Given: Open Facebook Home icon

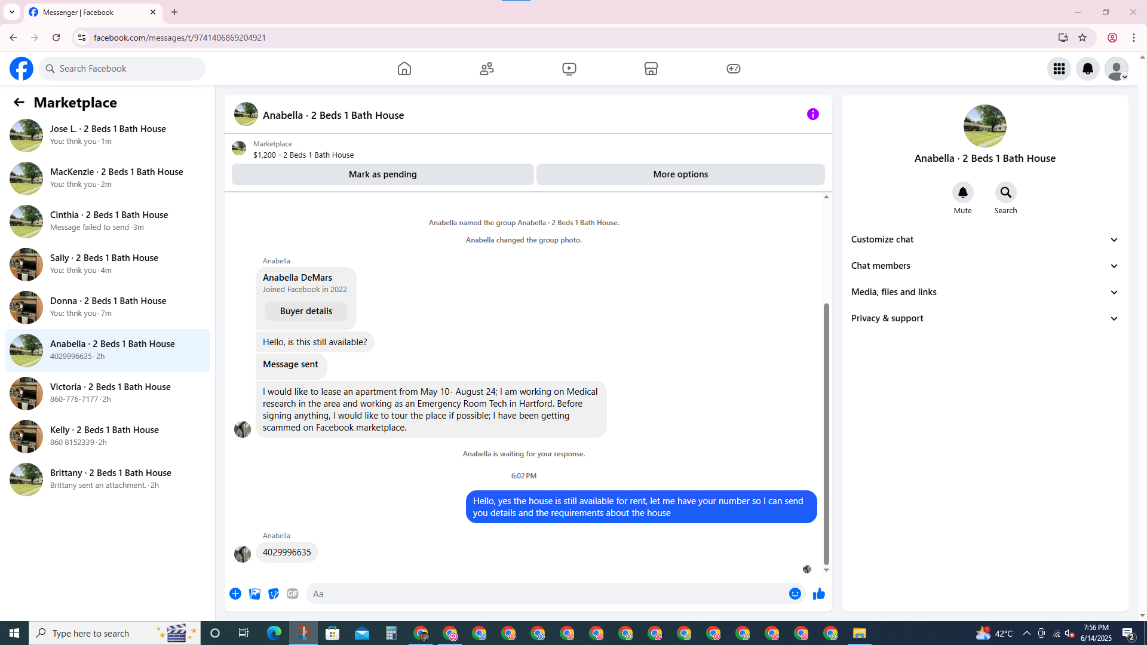Looking at the screenshot, I should tap(404, 69).
